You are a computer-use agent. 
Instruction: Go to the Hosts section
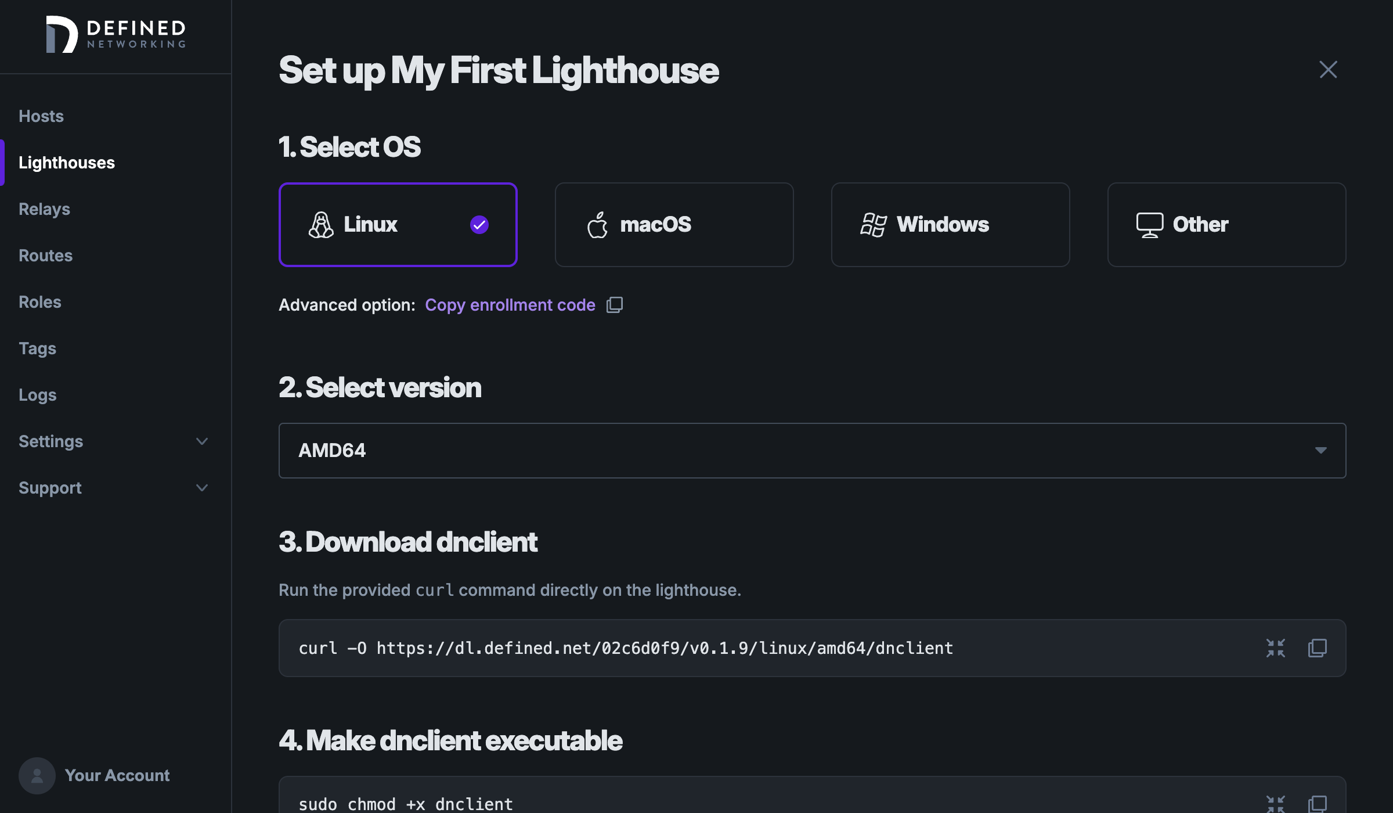point(41,116)
